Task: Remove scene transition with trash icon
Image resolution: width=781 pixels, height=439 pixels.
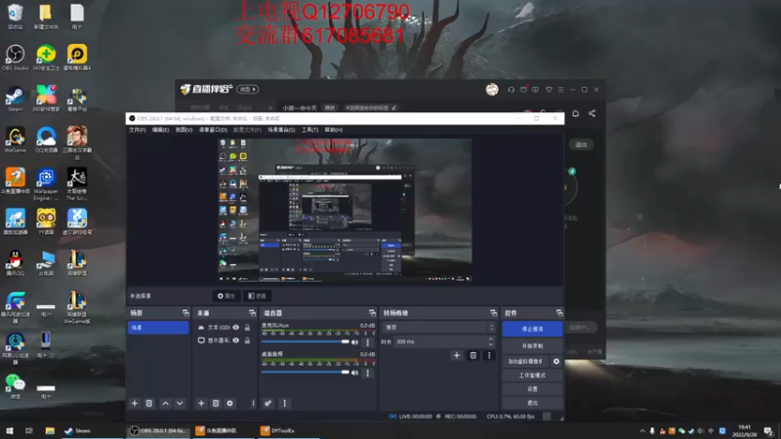Action: tap(473, 355)
